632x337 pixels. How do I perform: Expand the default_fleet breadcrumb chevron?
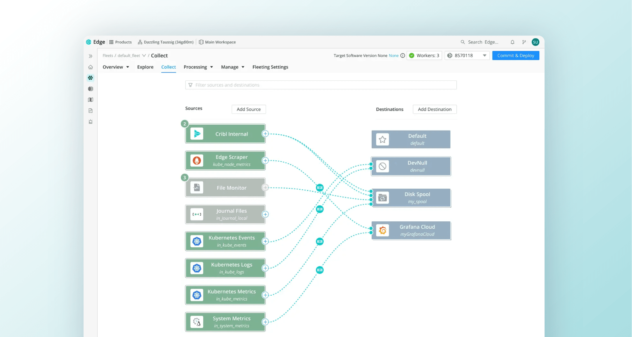[x=144, y=55]
